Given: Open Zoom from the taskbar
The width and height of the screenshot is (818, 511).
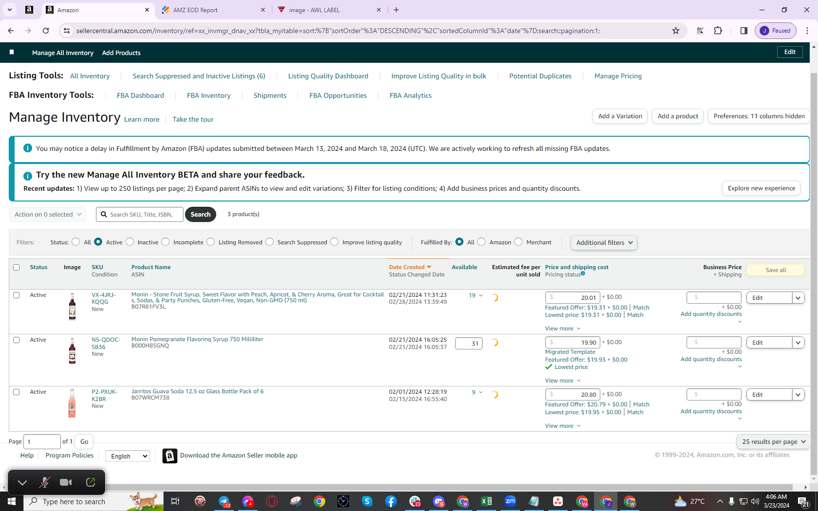Looking at the screenshot, I should tap(510, 501).
